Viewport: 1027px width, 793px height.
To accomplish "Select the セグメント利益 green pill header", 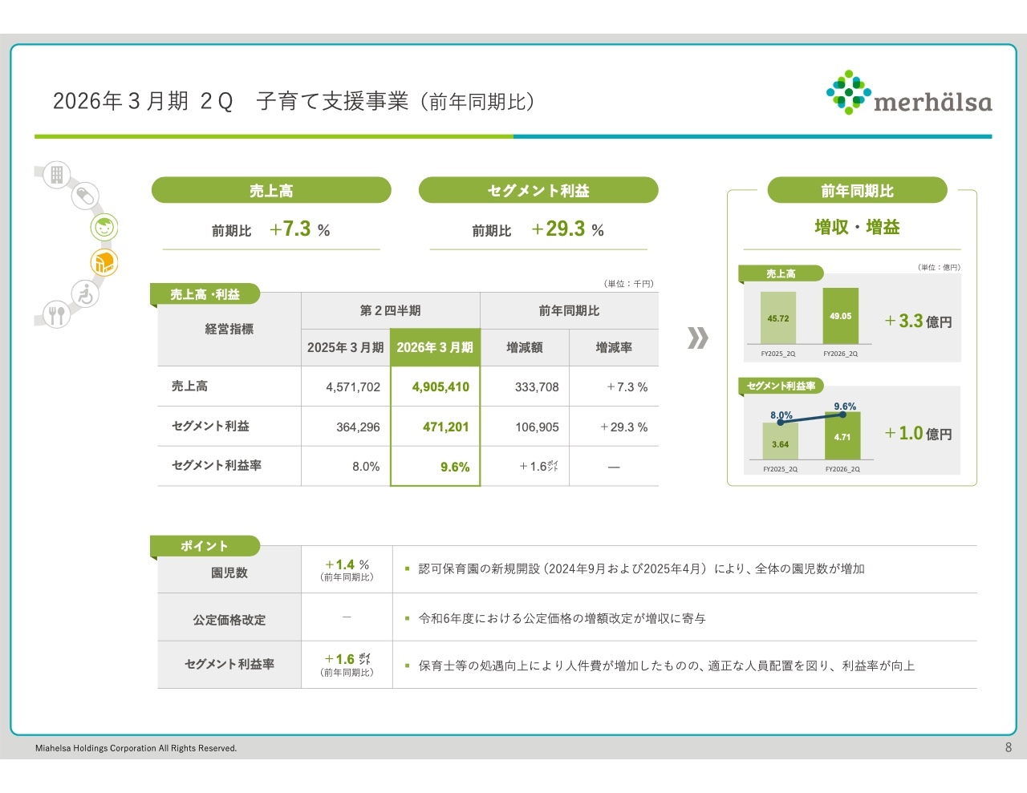I will [x=538, y=191].
